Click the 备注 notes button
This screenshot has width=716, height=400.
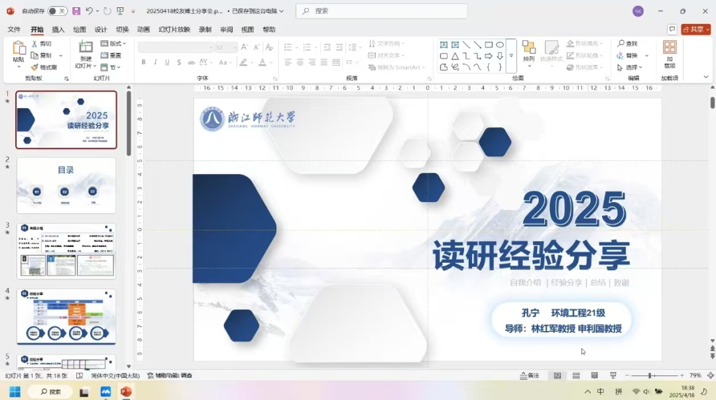tap(530, 375)
